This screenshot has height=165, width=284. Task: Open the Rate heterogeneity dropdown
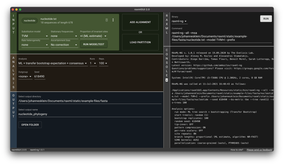[35, 45]
